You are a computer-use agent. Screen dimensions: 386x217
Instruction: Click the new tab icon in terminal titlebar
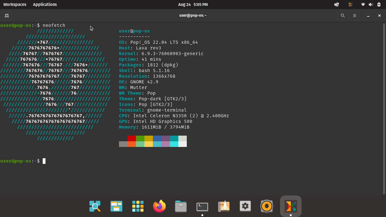click(x=6, y=16)
